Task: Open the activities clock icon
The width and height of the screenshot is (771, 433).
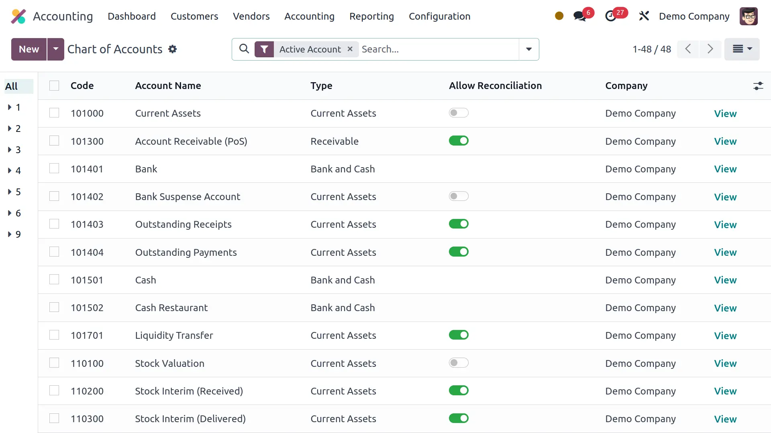Action: (611, 16)
